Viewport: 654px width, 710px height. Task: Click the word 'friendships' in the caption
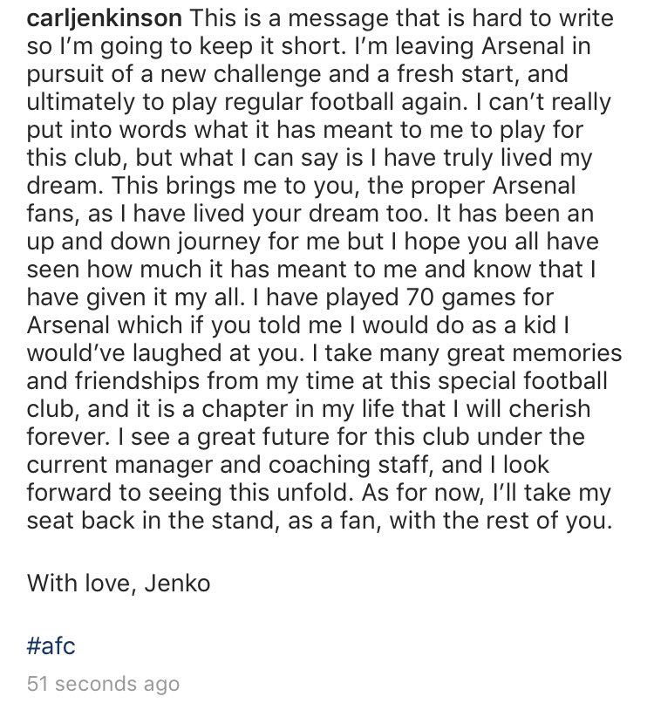(x=137, y=382)
